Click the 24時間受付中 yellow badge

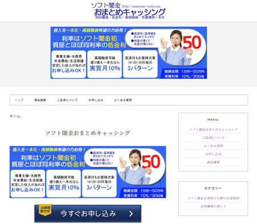pyautogui.click(x=45, y=210)
